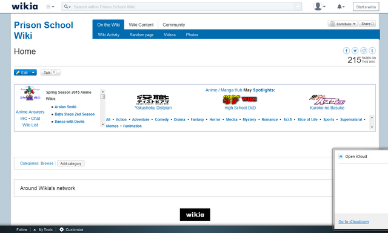
Task: Open Wiki Activity in the subnav
Action: (109, 35)
